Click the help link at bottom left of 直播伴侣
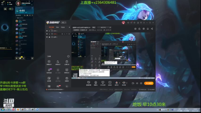 click(x=55, y=89)
